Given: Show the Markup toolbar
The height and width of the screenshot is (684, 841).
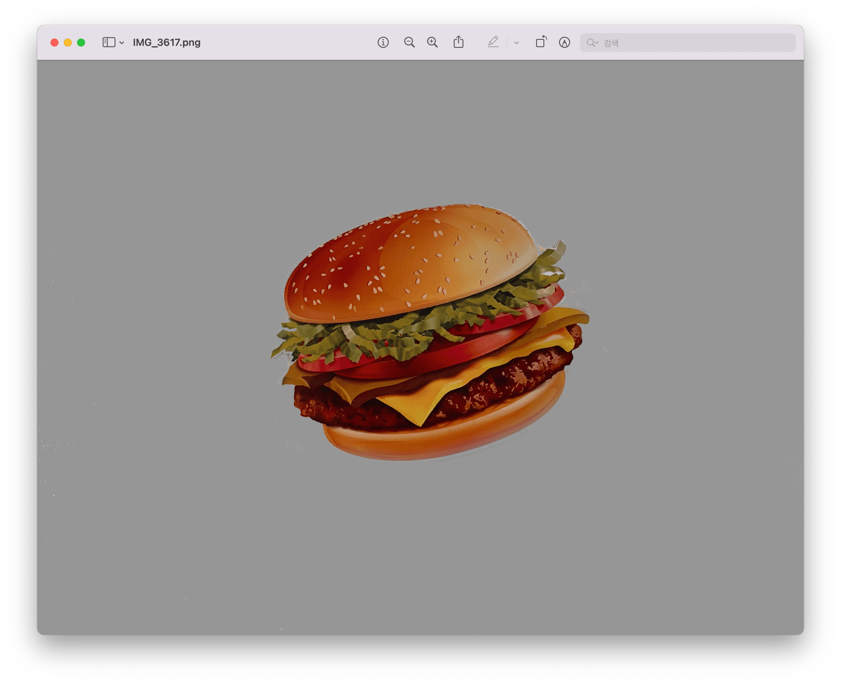Looking at the screenshot, I should click(564, 43).
